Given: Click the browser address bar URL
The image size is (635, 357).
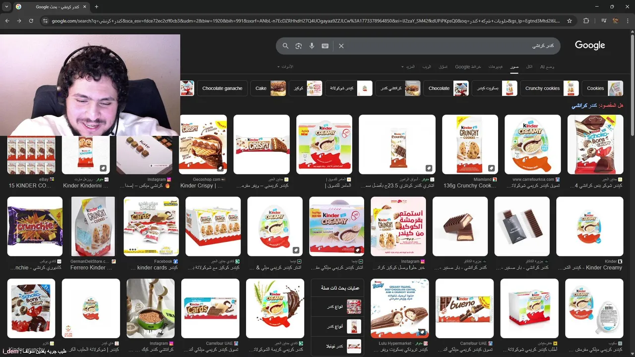Looking at the screenshot, I should pyautogui.click(x=305, y=21).
